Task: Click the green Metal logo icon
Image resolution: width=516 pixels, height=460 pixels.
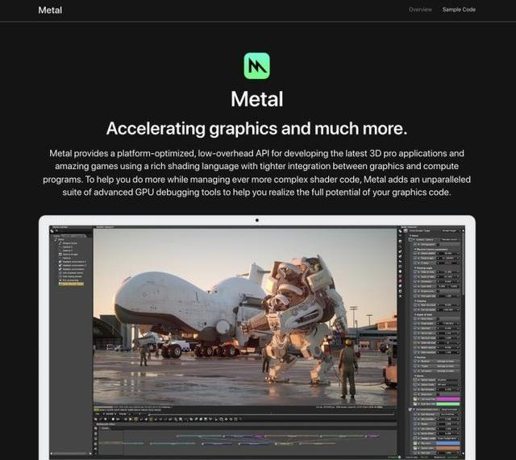Action: tap(256, 66)
